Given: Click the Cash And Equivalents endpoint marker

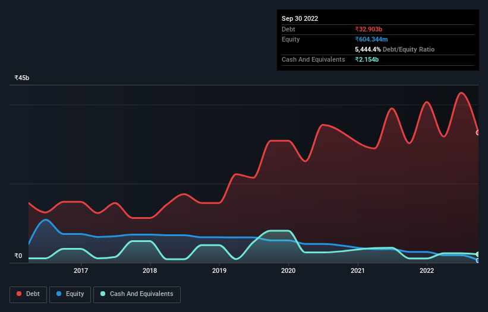Looking at the screenshot, I should pyautogui.click(x=478, y=254).
